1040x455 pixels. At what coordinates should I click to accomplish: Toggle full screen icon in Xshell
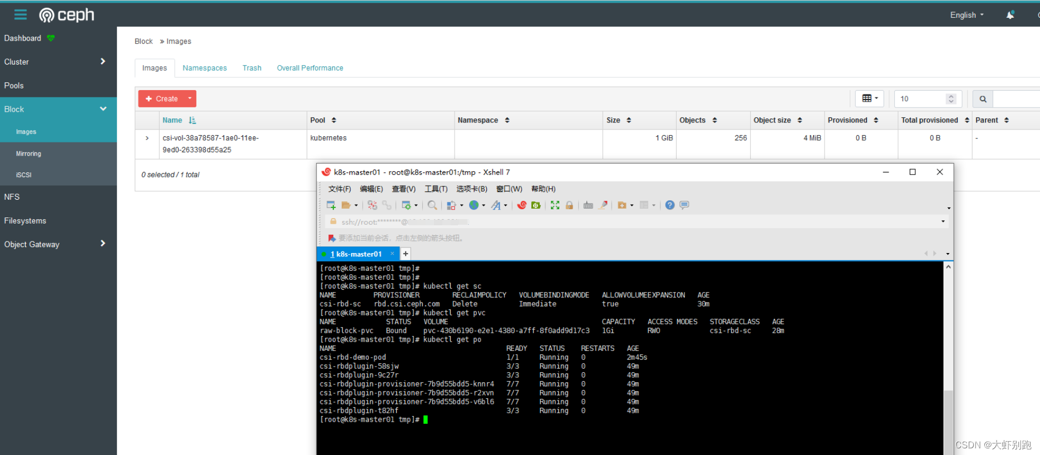pos(555,205)
